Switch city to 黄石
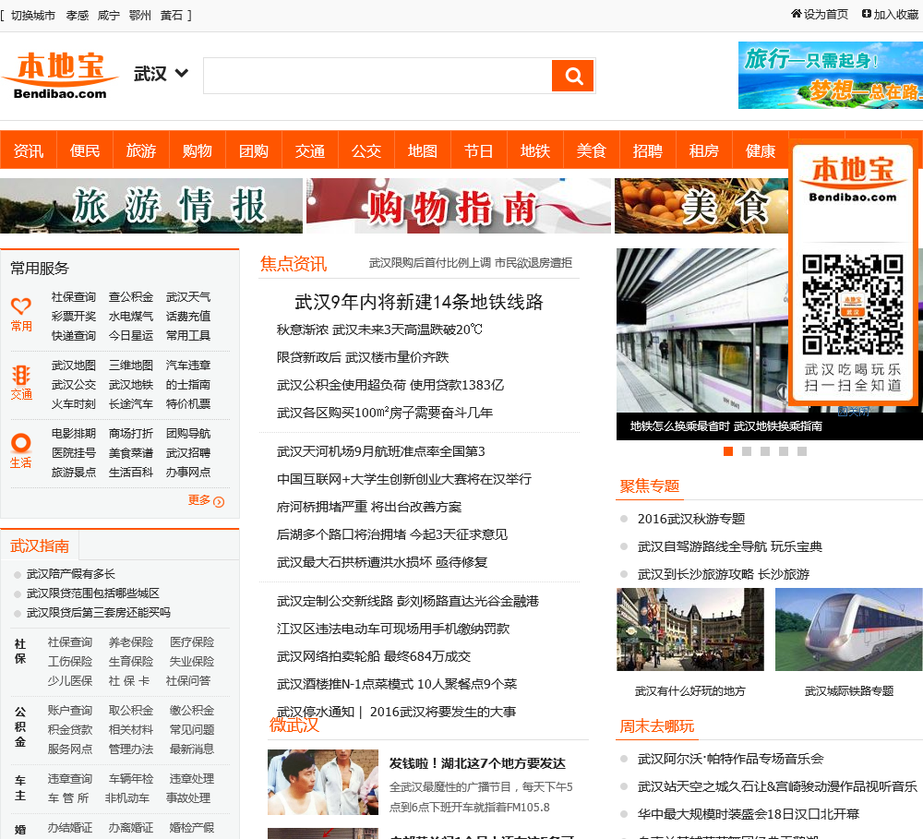 (172, 16)
